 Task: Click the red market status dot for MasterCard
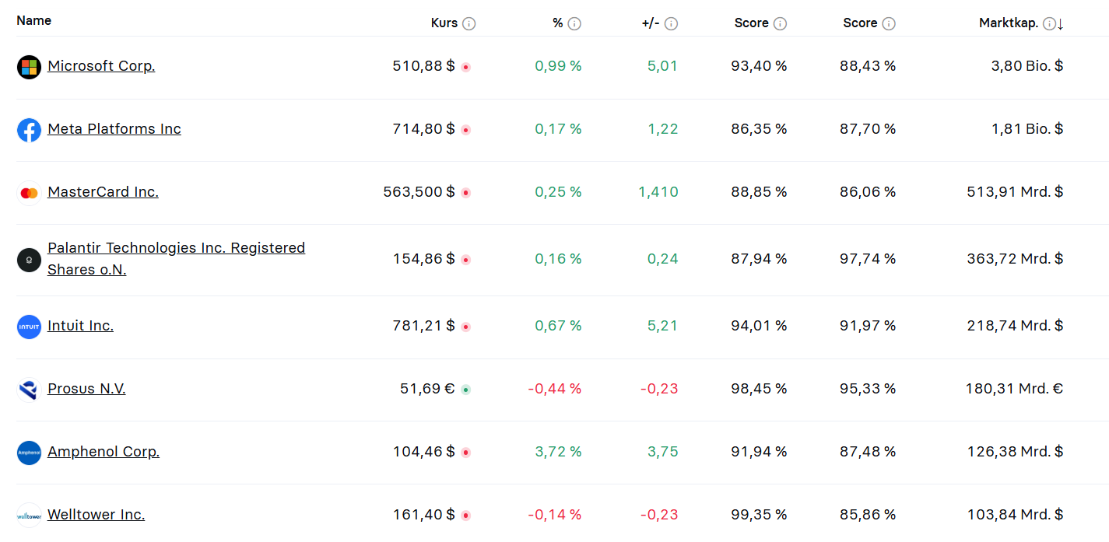(465, 193)
